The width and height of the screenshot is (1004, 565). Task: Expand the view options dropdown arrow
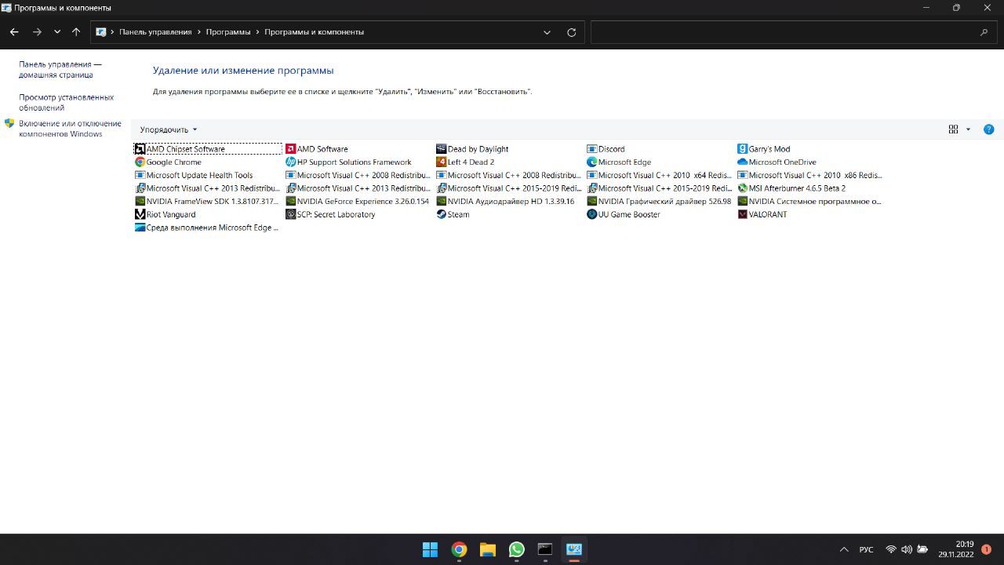tap(968, 129)
